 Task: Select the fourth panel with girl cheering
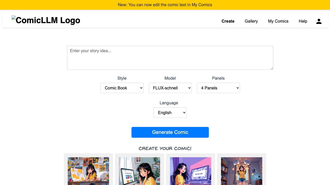242,171
